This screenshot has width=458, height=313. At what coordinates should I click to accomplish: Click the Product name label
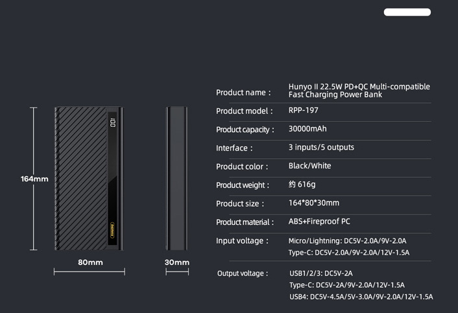point(244,93)
